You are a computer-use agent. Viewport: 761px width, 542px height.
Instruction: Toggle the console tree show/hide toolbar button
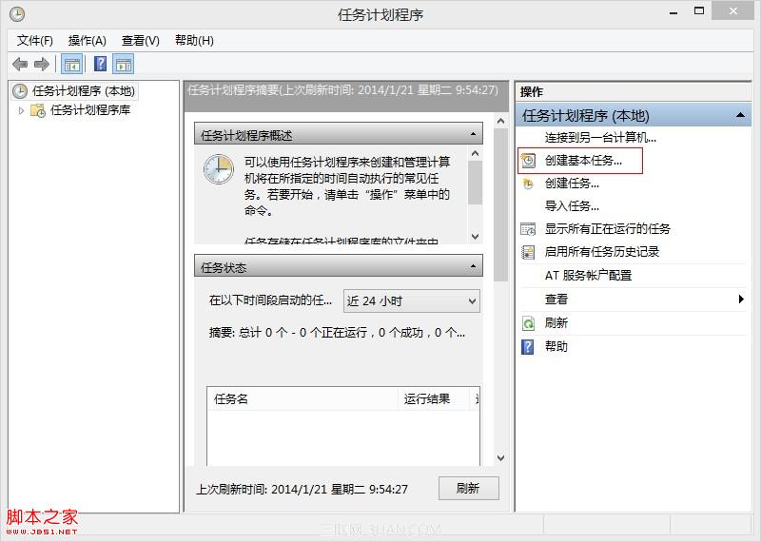tap(71, 64)
